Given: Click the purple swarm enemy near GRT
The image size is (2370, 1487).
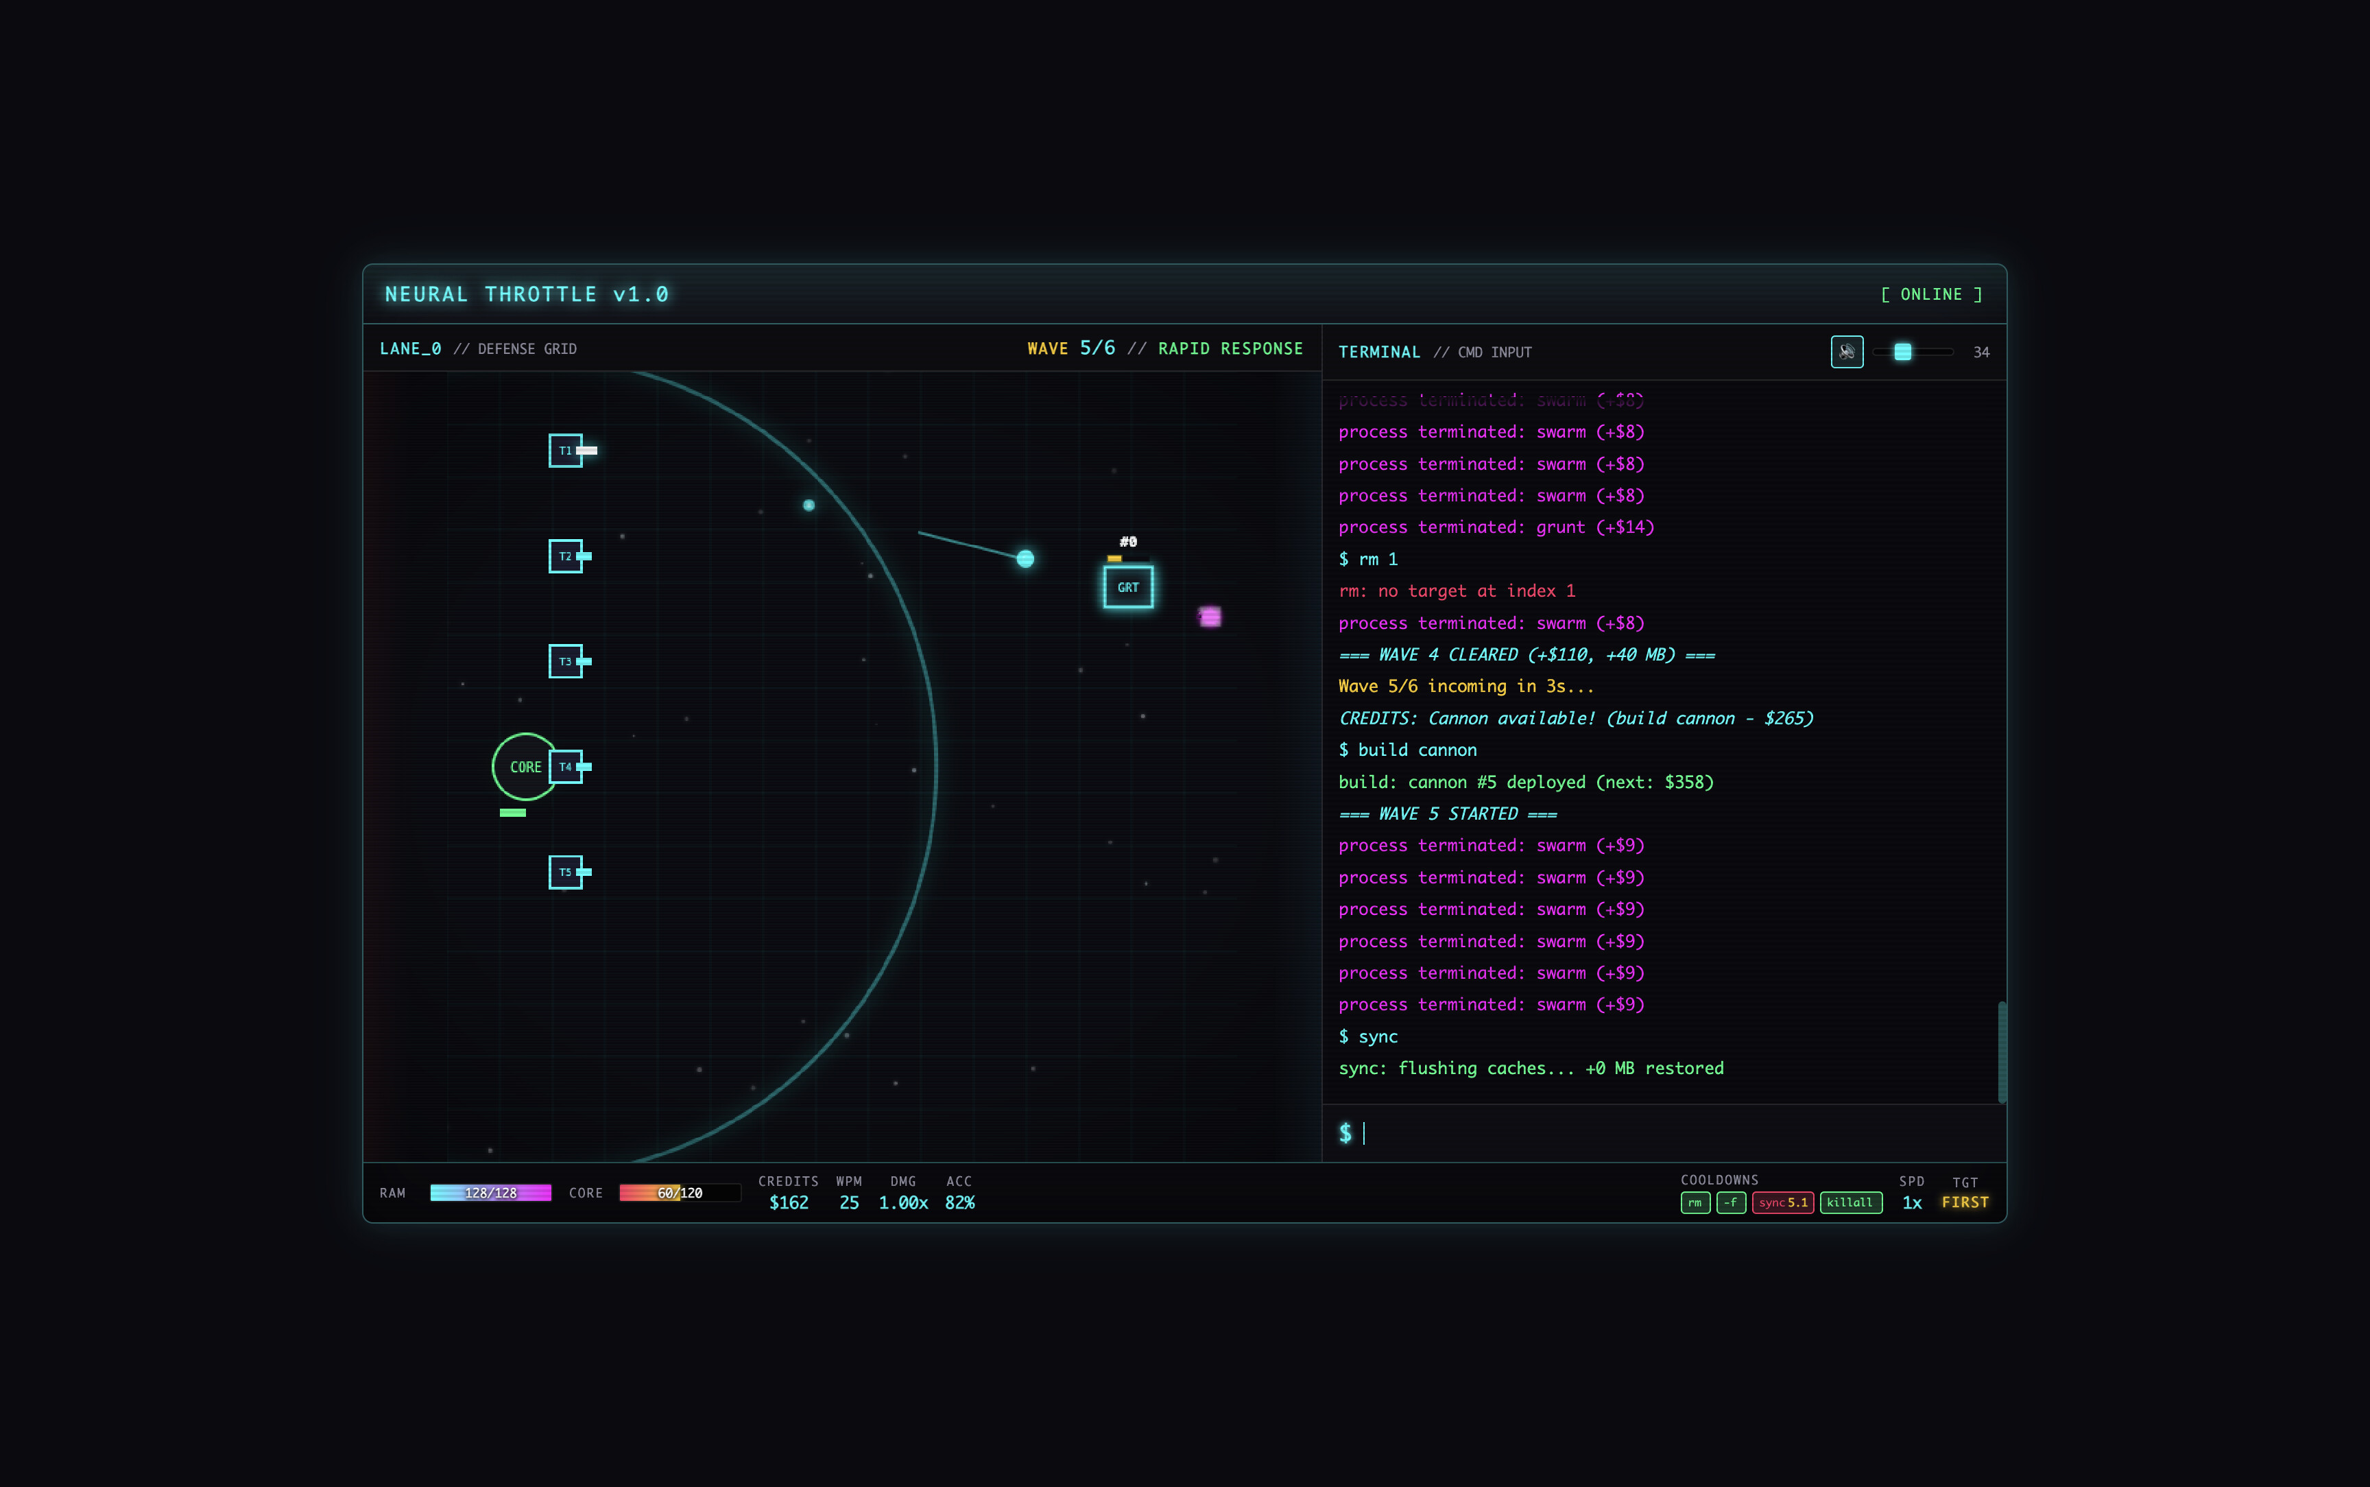Looking at the screenshot, I should click(1211, 617).
